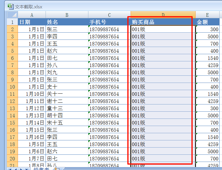Select the phone number cell in row 15
Screen dimensions: 222x170
(x=109, y=122)
